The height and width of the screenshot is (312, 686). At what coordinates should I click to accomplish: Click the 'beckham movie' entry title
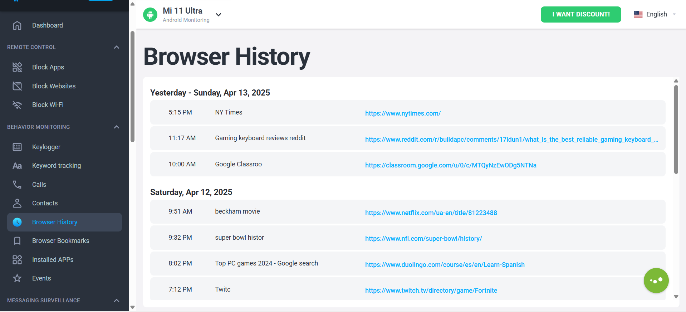(x=237, y=211)
